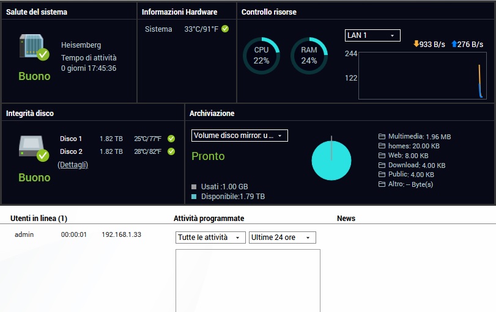The width and height of the screenshot is (496, 312).
Task: Open the Tutte le attività dropdown
Action: 210,238
